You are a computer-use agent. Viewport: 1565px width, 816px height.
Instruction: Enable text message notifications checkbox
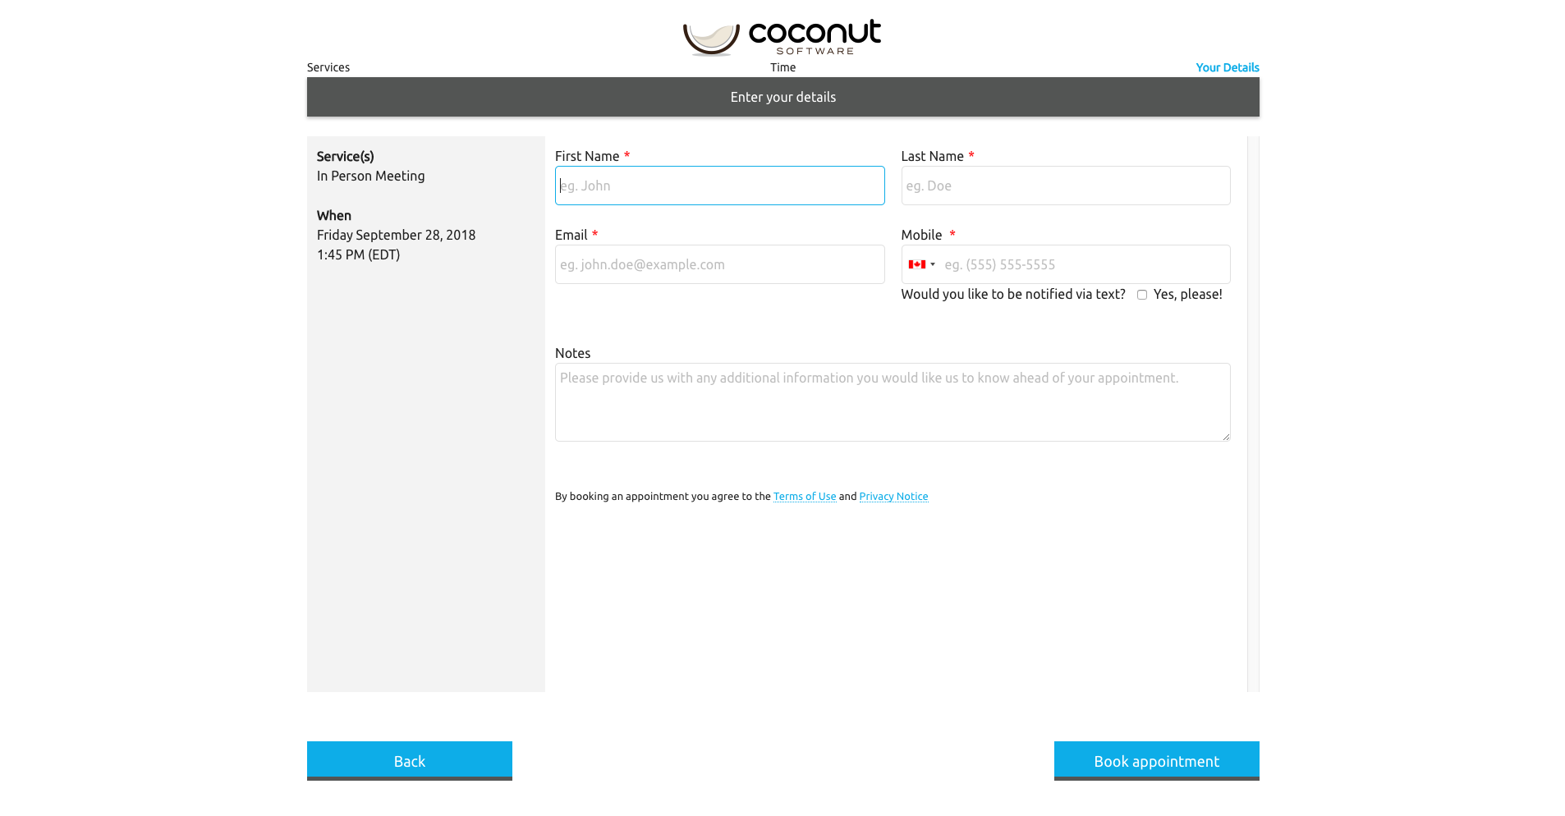[x=1142, y=294]
